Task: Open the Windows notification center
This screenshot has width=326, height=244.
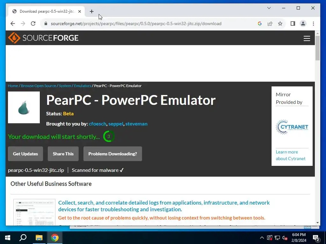Action: 316,238
